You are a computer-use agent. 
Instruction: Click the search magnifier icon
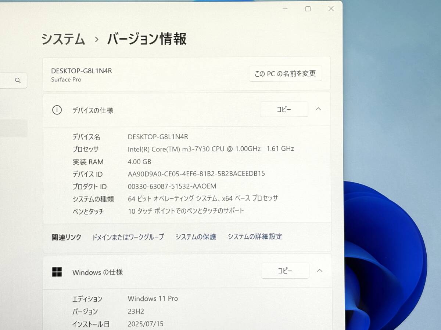tap(18, 81)
